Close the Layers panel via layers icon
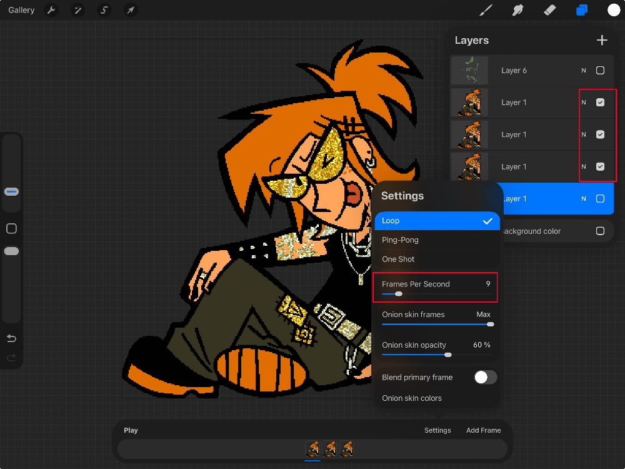Image resolution: width=625 pixels, height=469 pixels. (582, 10)
